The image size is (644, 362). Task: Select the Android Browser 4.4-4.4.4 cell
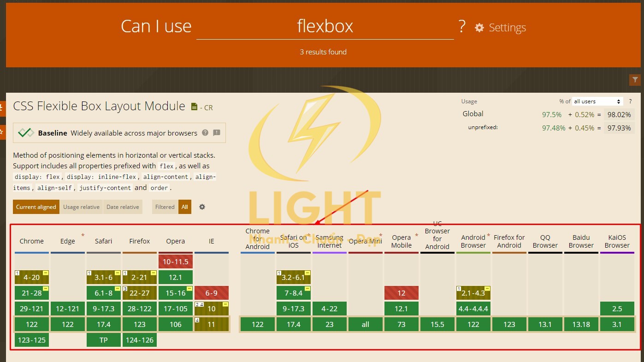pos(473,309)
